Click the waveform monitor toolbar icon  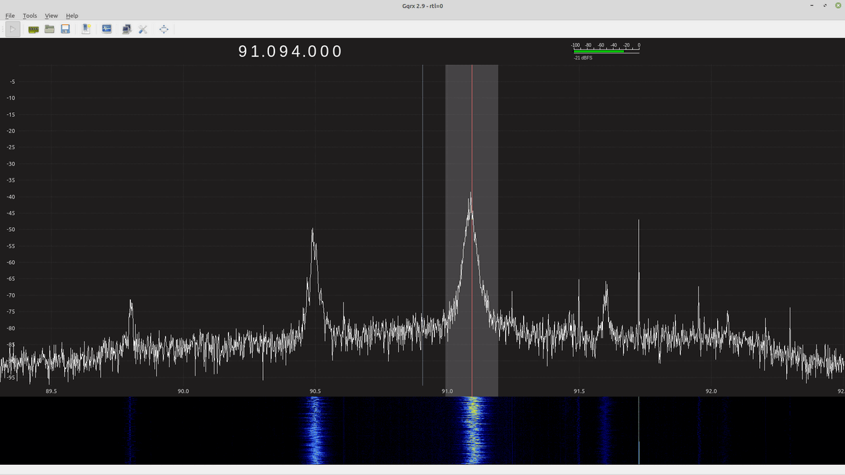click(x=107, y=29)
